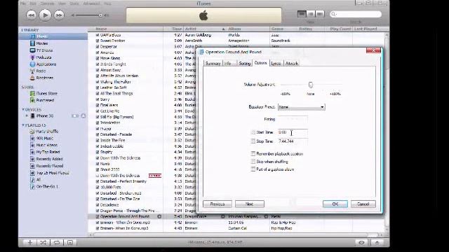Select the iPhone 3G device

(45, 116)
